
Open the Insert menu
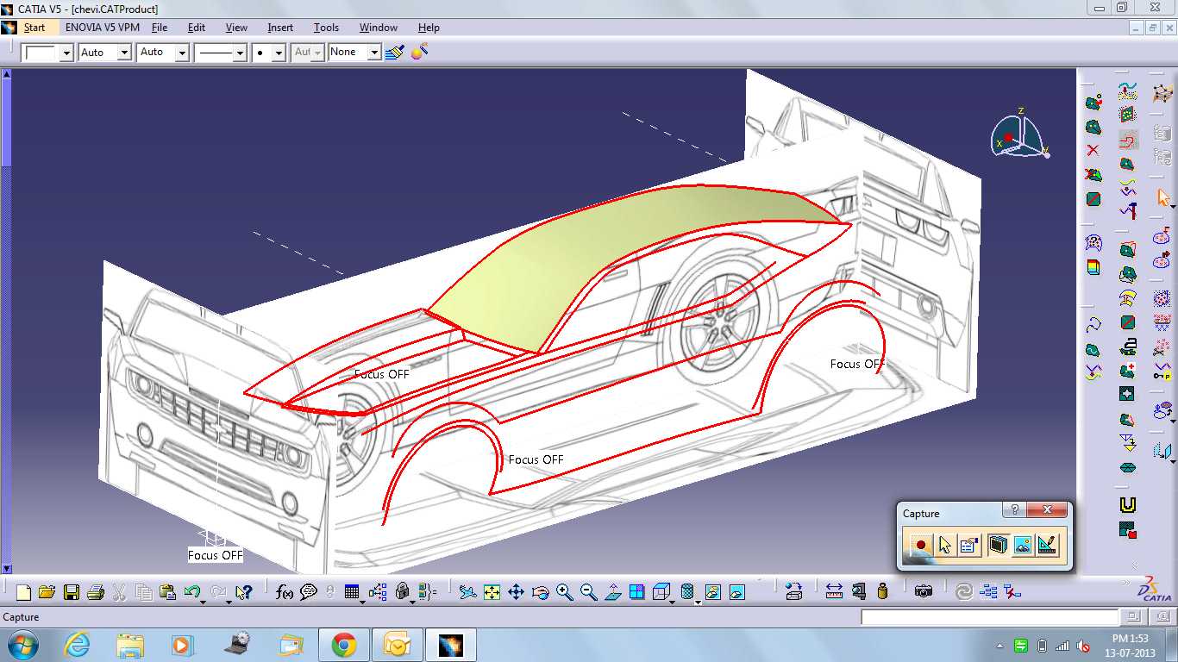coord(280,28)
